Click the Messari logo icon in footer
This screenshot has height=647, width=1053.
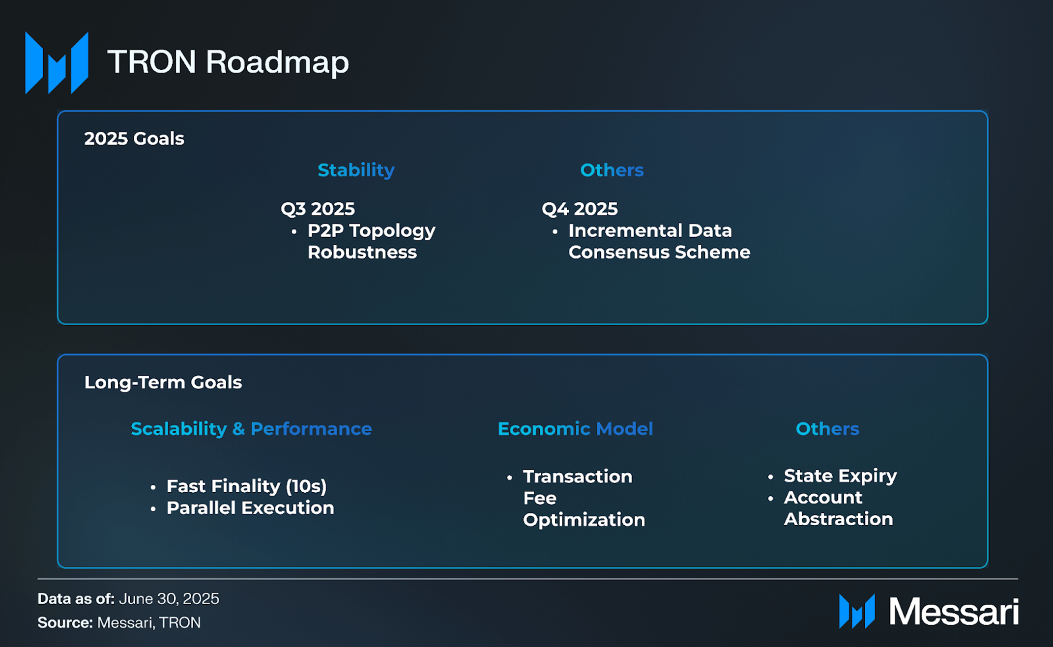(857, 611)
